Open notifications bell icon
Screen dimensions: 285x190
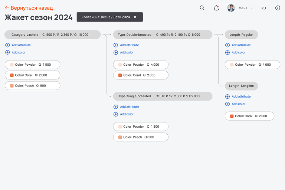[x=216, y=8]
